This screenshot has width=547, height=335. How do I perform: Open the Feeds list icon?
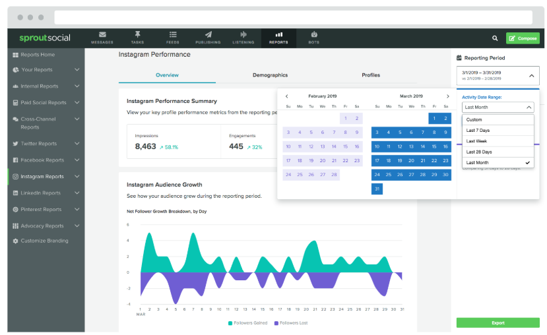pos(173,34)
